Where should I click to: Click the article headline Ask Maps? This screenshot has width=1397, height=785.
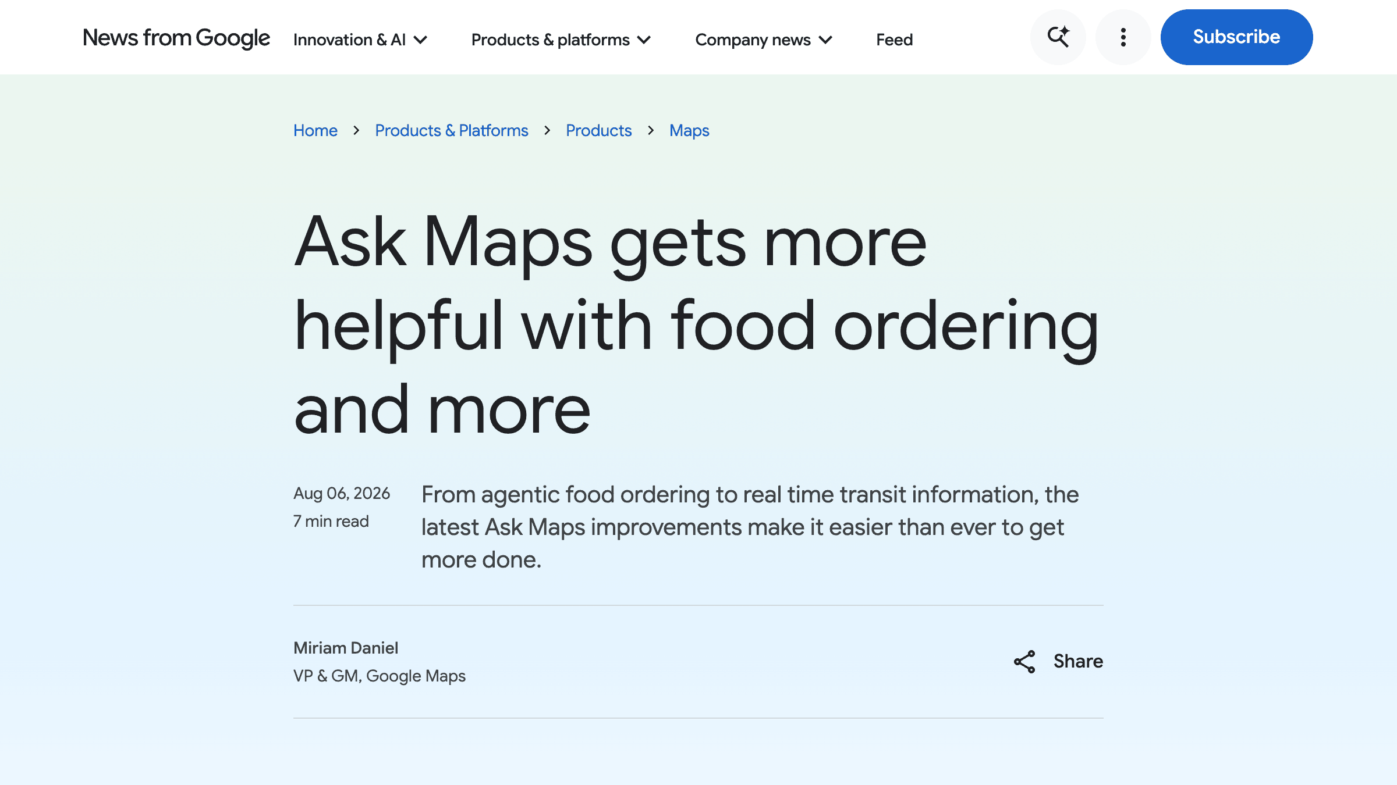pos(696,324)
